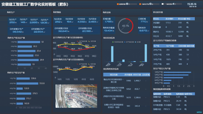Viewport: 203px width, 114px height.
Task: Click the 库存数量 column header
Action: tap(128, 74)
